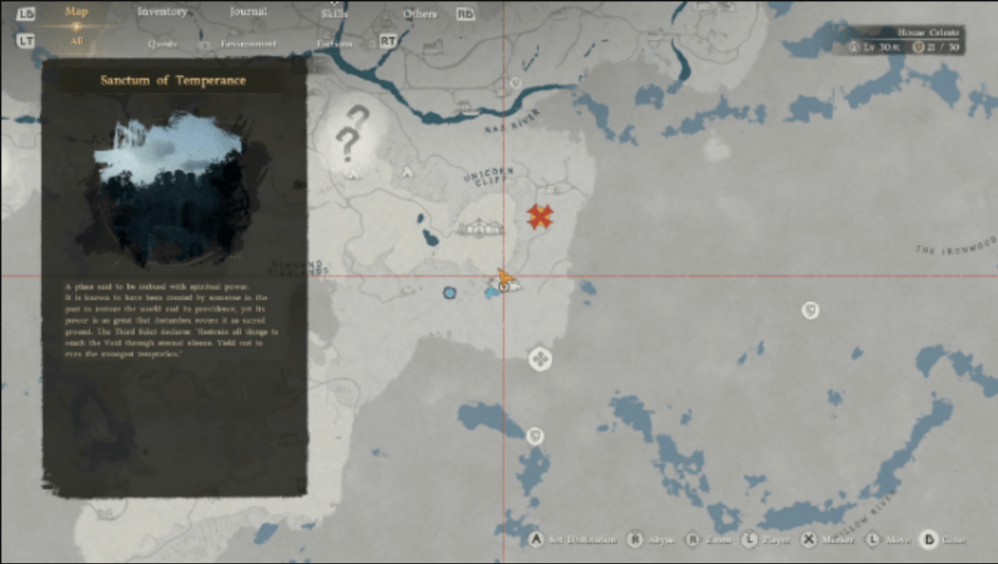Image resolution: width=998 pixels, height=564 pixels.
Task: Click the B button Close prompt
Action: [x=943, y=540]
